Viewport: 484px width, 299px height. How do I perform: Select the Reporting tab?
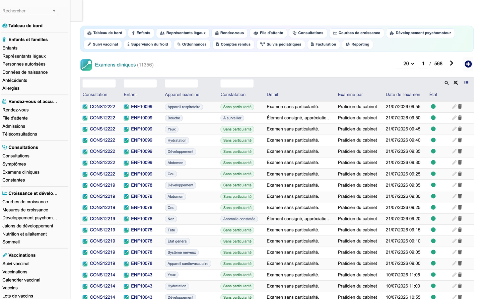click(x=357, y=44)
